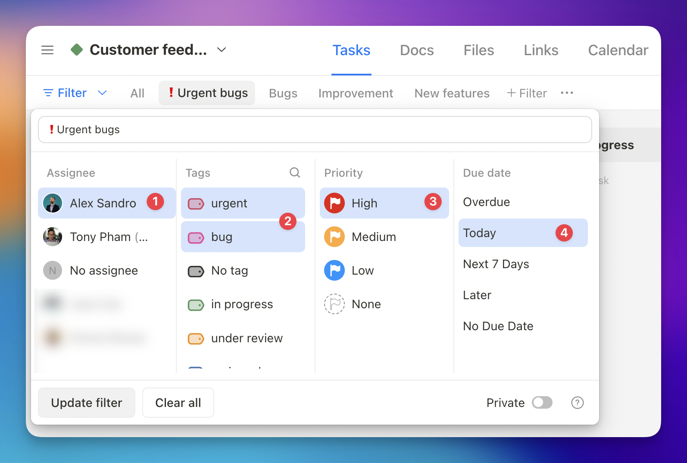Select the New features saved filter

tap(452, 93)
